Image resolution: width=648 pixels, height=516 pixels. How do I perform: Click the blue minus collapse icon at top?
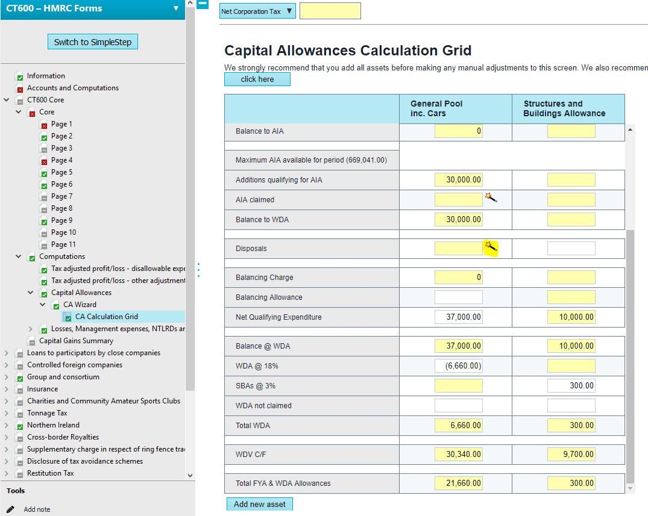coord(203,4)
